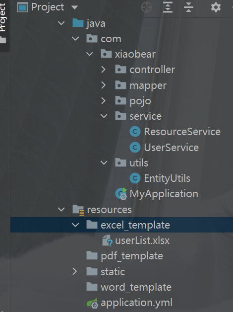233x312 pixels.
Task: Open the Project panel gear options
Action: [x=216, y=7]
